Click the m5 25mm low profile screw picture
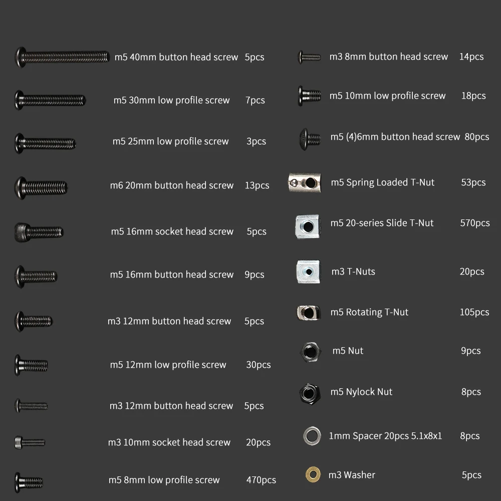This screenshot has width=501, height=501. [x=46, y=143]
